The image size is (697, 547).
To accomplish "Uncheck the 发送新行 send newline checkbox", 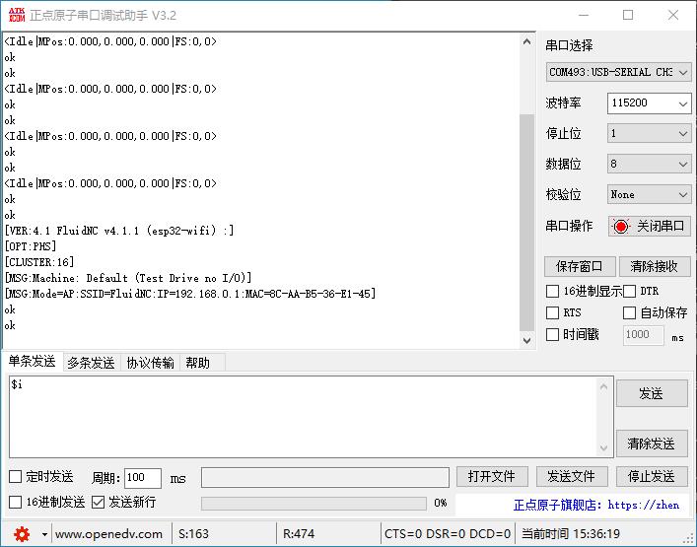I will [x=98, y=503].
